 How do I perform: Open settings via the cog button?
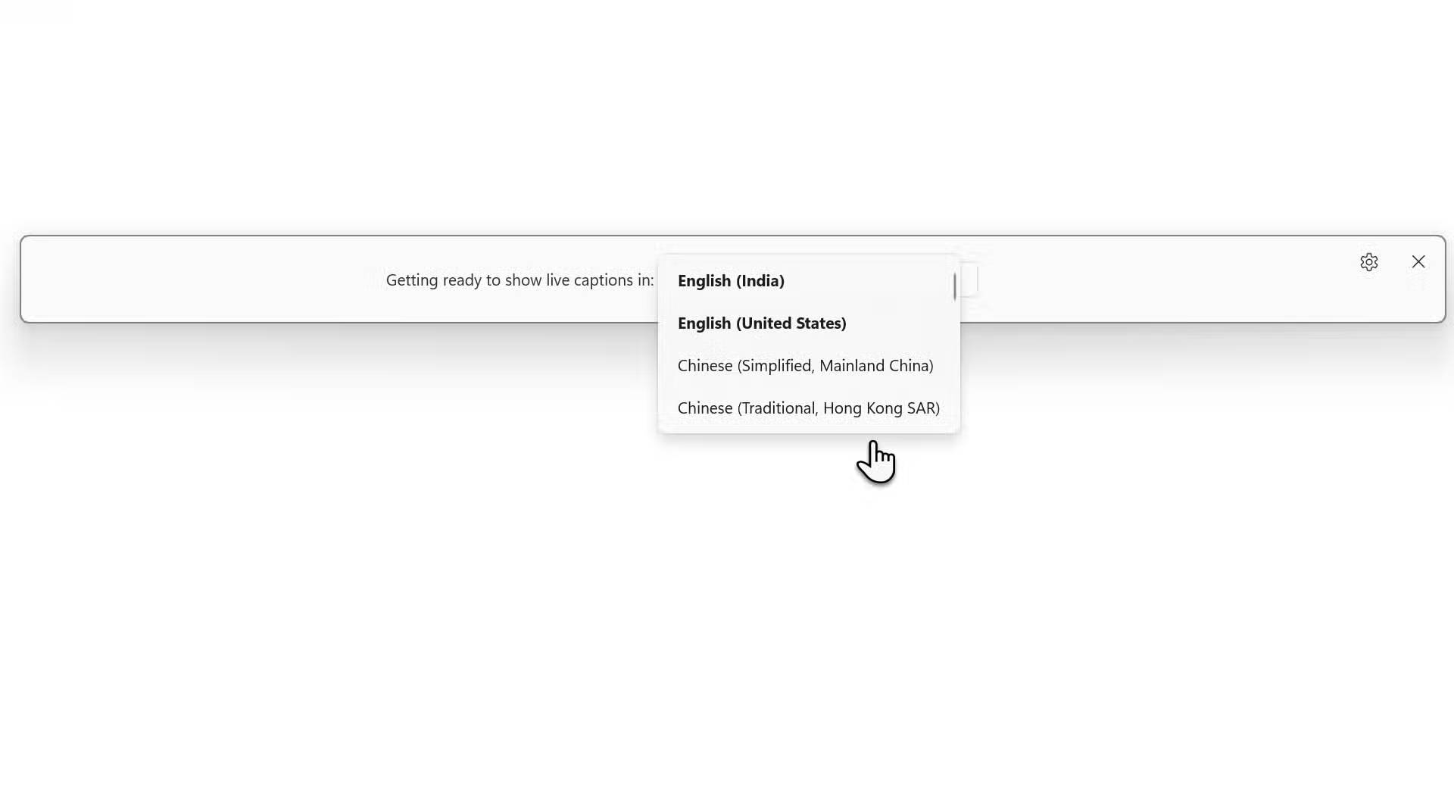(x=1368, y=262)
